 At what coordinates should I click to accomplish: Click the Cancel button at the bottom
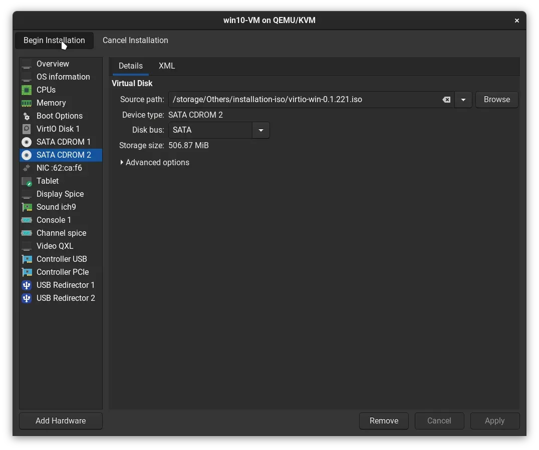pos(439,421)
